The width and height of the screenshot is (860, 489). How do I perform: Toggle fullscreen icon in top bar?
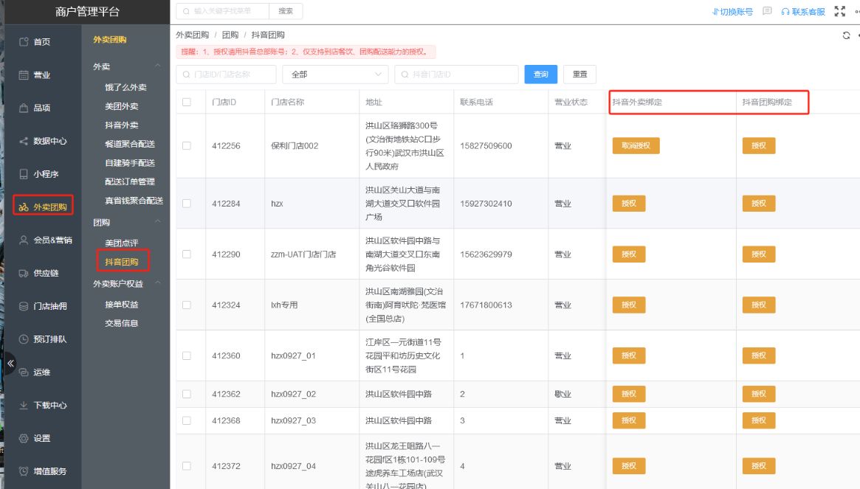840,11
